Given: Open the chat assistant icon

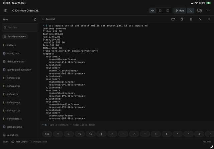Looking at the screenshot, I should point(199,10).
